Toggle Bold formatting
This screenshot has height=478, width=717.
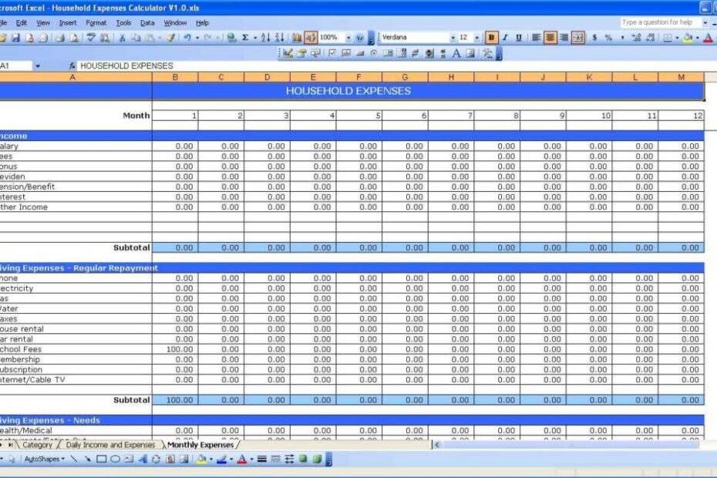493,36
